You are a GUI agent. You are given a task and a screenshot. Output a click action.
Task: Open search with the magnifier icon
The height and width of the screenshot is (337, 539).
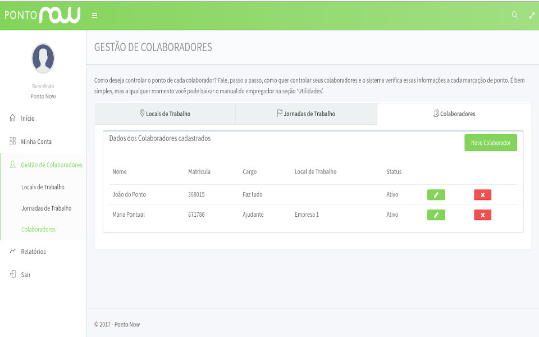pyautogui.click(x=515, y=15)
